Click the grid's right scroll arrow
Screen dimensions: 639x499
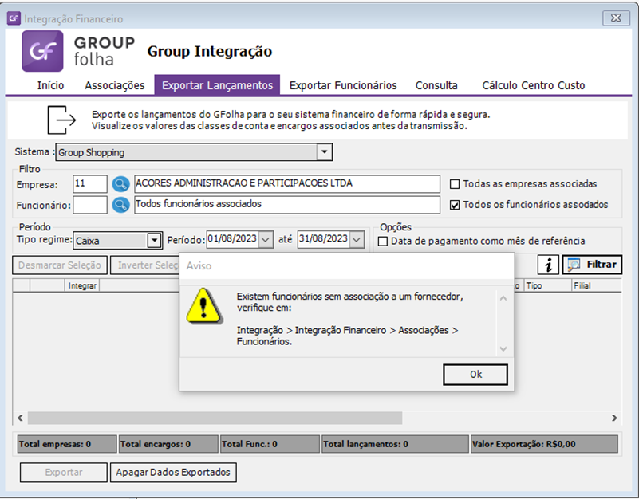[614, 418]
